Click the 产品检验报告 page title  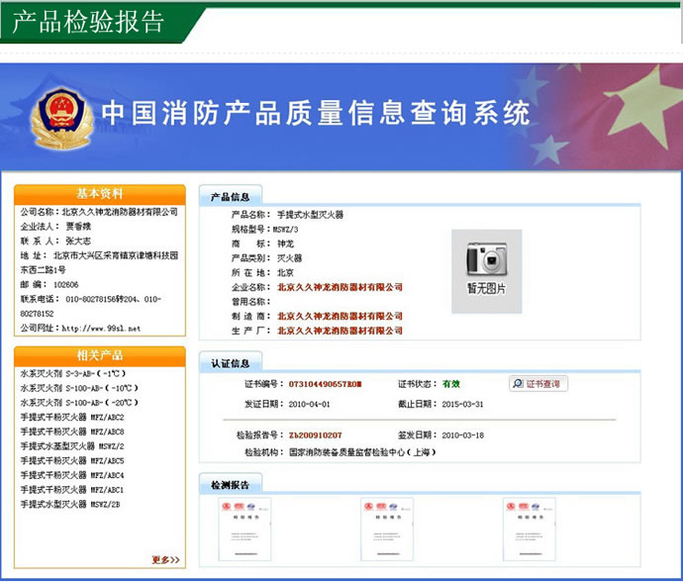click(x=88, y=22)
